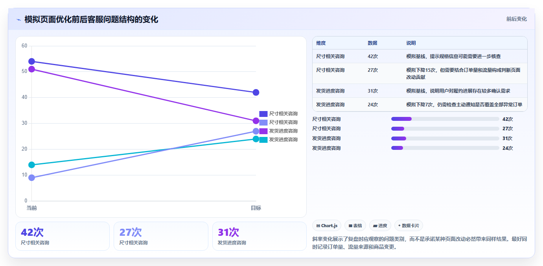Click the 42次 progress bar
Image resolution: width=543 pixels, height=266 pixels.
(445, 119)
